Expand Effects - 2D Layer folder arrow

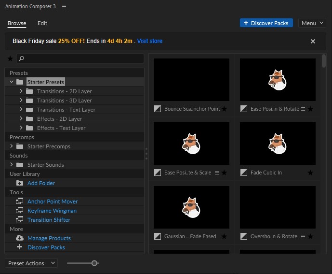(x=21, y=118)
